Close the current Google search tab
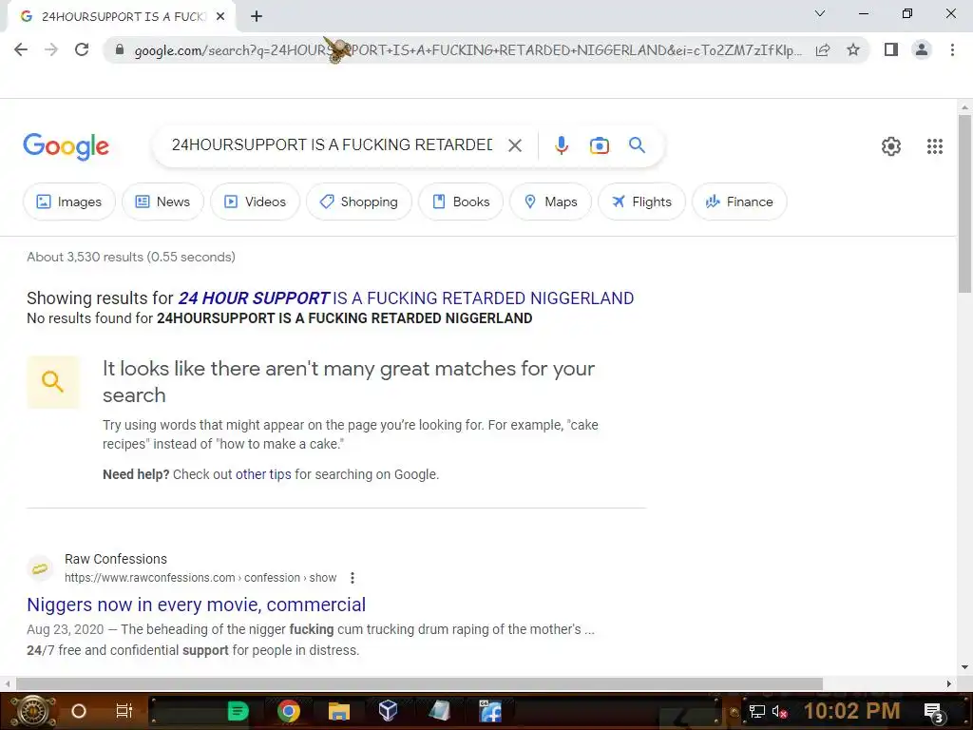This screenshot has height=730, width=973. (220, 17)
